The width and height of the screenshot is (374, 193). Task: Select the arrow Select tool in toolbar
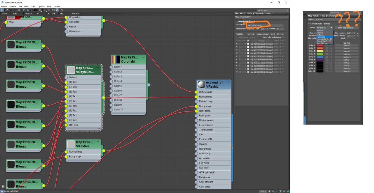point(2,10)
